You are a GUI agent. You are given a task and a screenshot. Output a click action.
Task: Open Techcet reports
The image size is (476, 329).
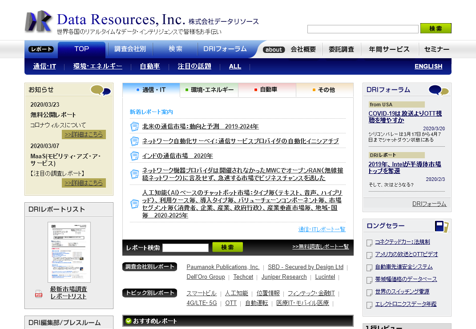coord(243,277)
